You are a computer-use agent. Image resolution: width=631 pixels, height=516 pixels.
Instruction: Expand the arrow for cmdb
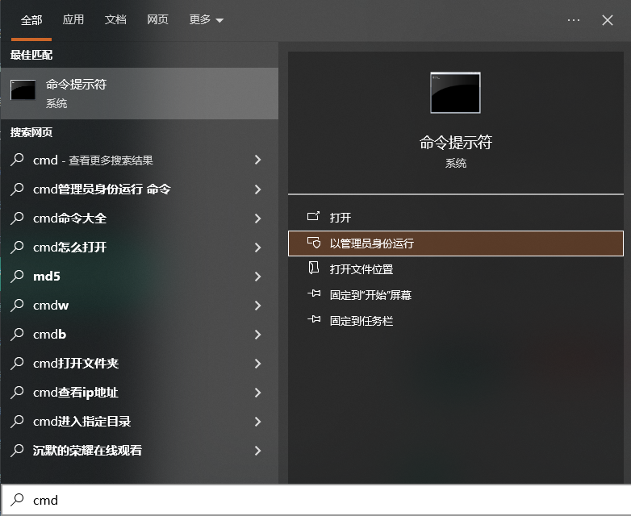coord(258,335)
